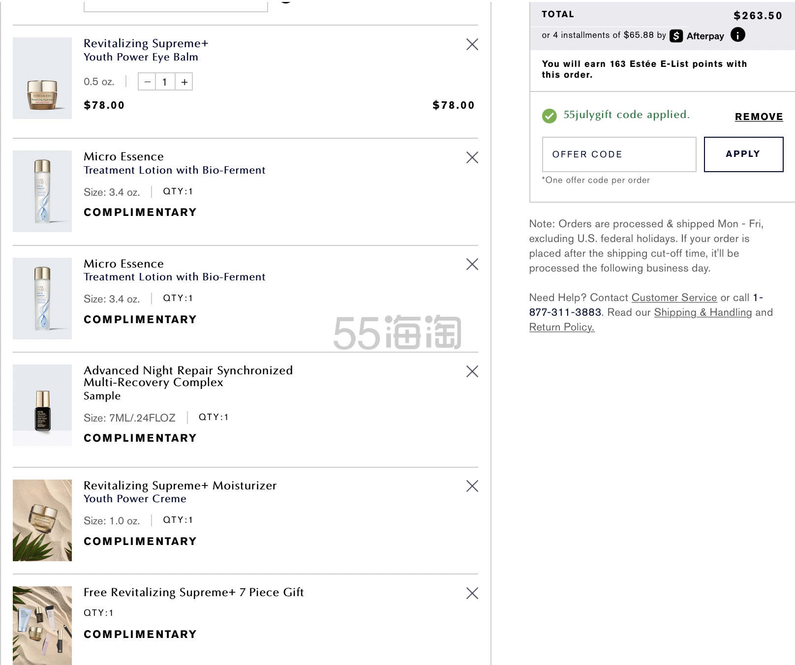The image size is (795, 665).
Task: Remove Advanced Night Repair sample from cart
Action: 472,371
